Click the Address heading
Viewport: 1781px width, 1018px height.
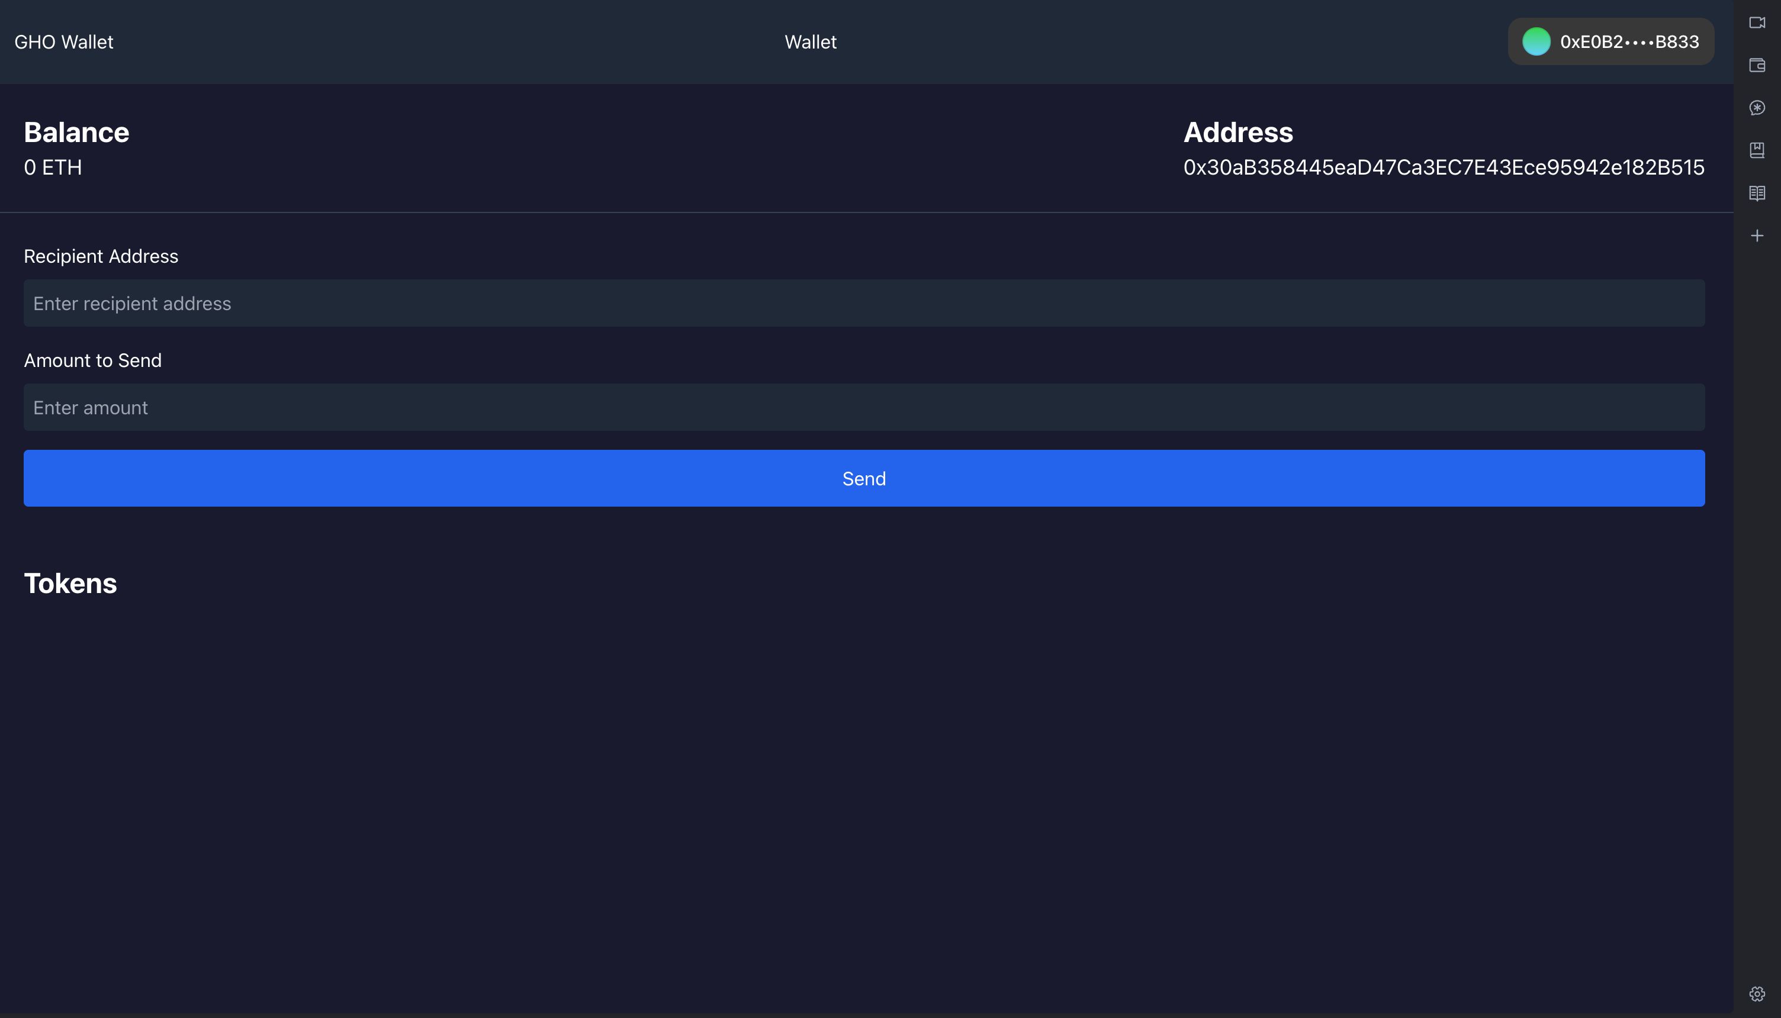1237,132
